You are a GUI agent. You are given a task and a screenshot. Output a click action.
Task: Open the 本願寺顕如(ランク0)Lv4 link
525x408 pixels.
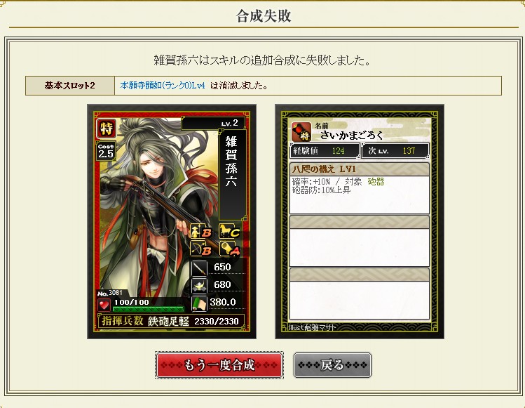(x=163, y=86)
